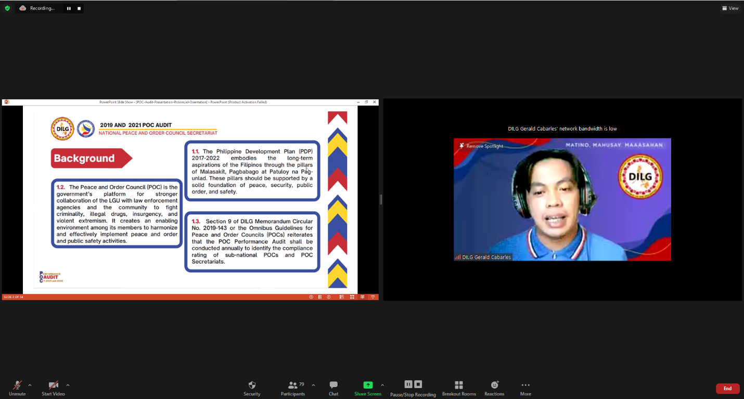This screenshot has width=744, height=399.
Task: Stop recording in the bottom toolbar
Action: pos(418,384)
